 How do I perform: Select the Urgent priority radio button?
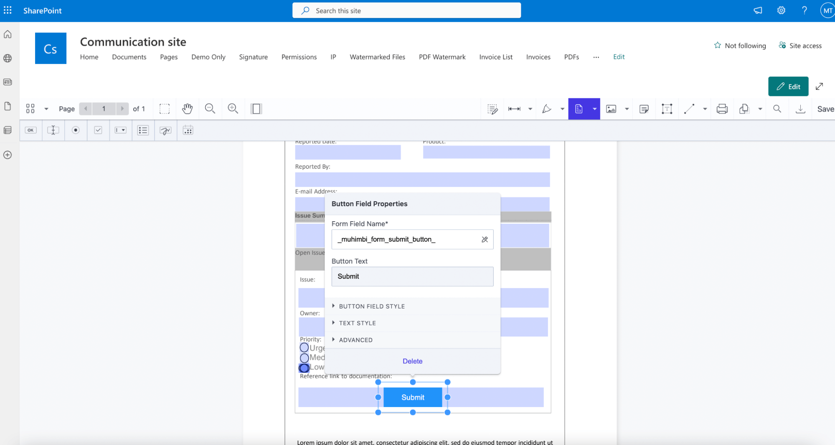[304, 347]
